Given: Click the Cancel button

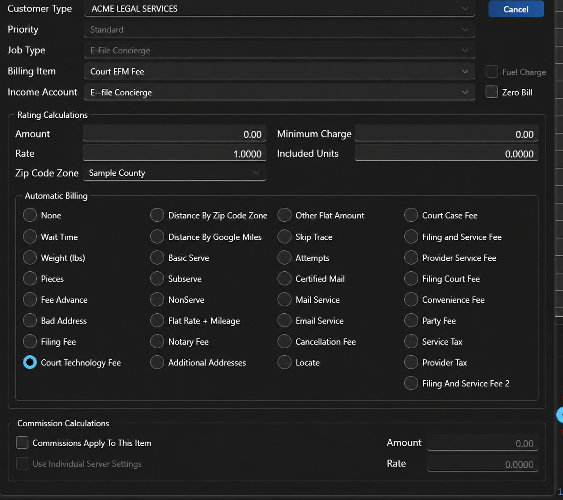Looking at the screenshot, I should pyautogui.click(x=516, y=9).
